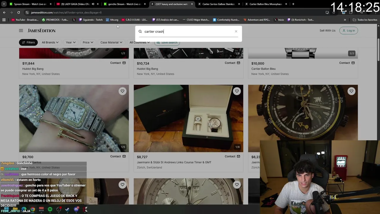Open the $11,844 Hublot Big Bang title
Image resolution: width=380 pixels, height=214 pixels.
tap(33, 69)
